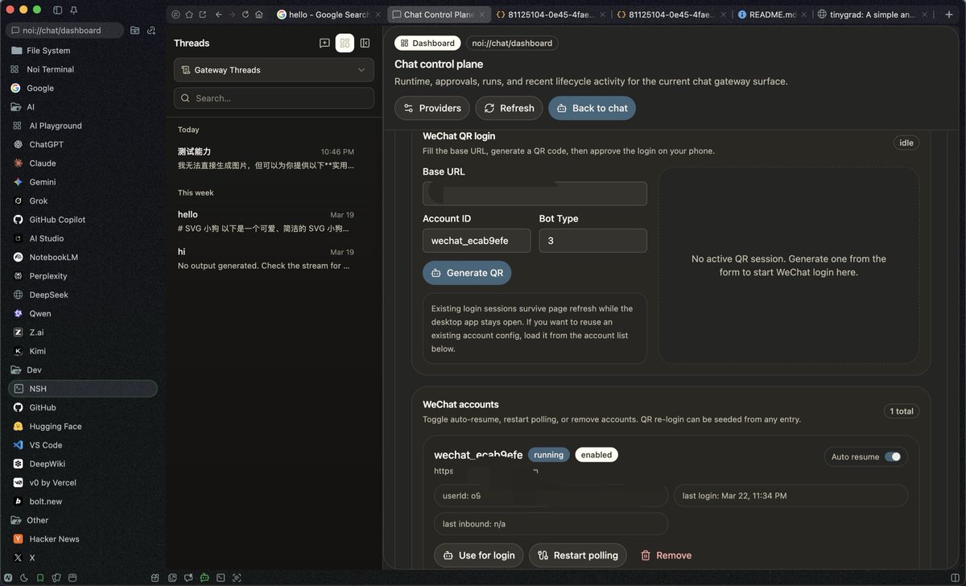The width and height of the screenshot is (966, 586).
Task: Click Back to chat button
Action: click(592, 108)
